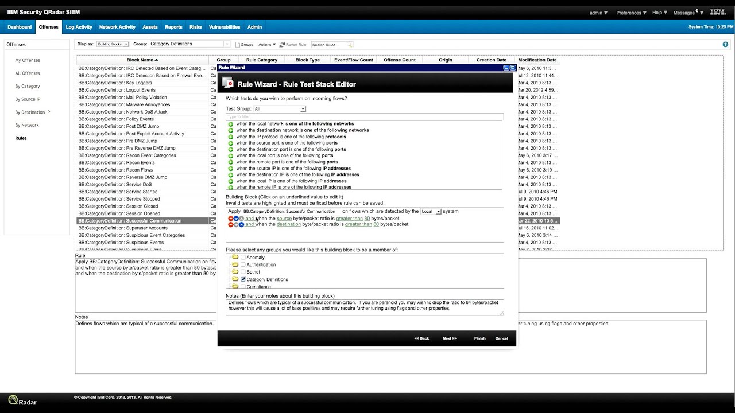Switch to the Assets tab
The image size is (735, 413).
(150, 27)
